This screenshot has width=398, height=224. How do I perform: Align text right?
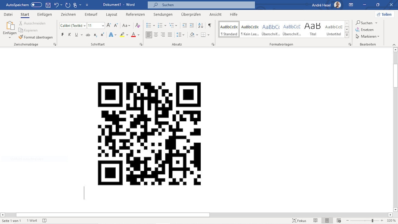coord(163,34)
